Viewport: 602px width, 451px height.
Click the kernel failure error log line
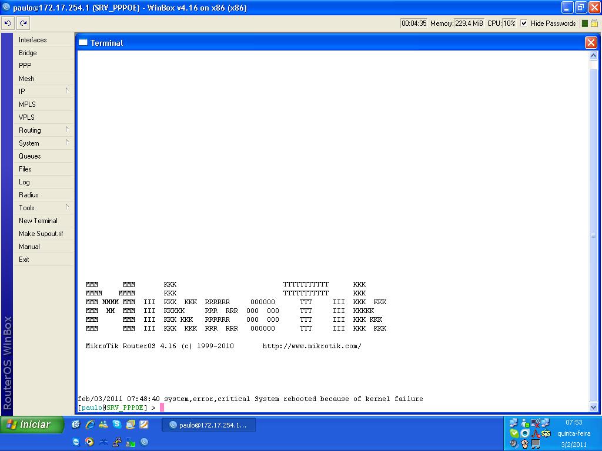pyautogui.click(x=250, y=399)
